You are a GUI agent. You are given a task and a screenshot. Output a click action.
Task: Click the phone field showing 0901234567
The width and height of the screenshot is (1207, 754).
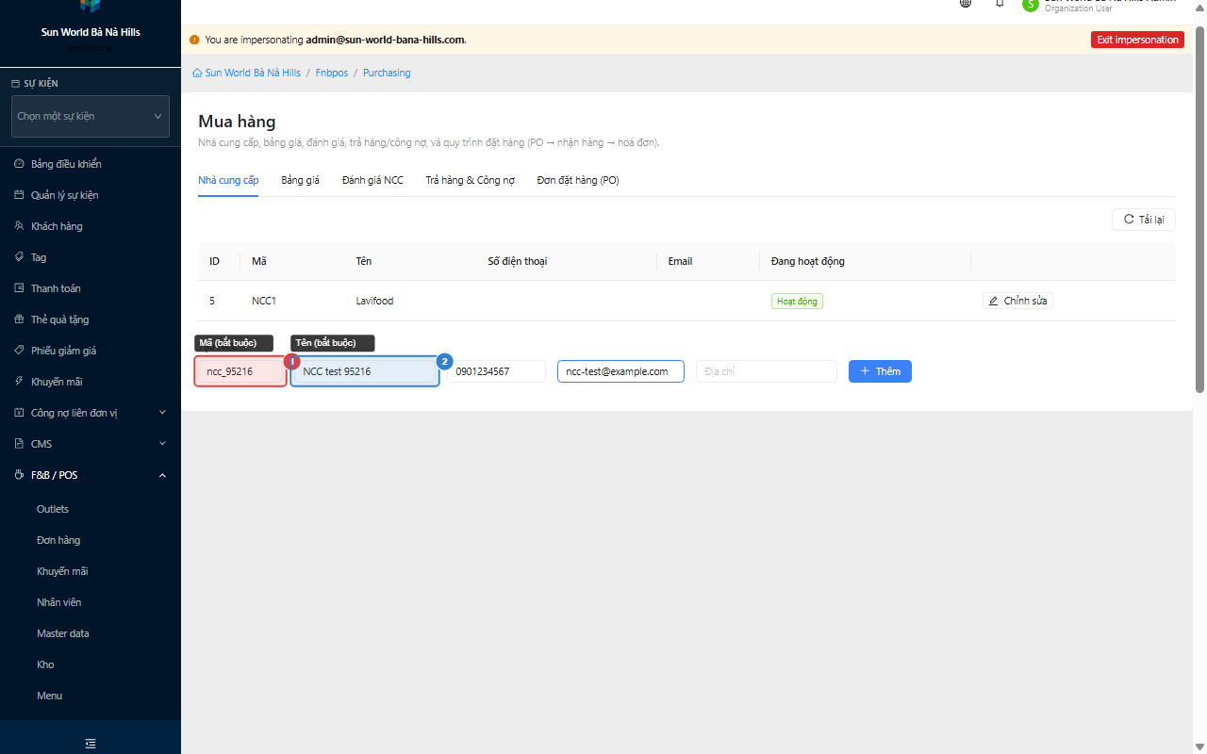click(496, 371)
